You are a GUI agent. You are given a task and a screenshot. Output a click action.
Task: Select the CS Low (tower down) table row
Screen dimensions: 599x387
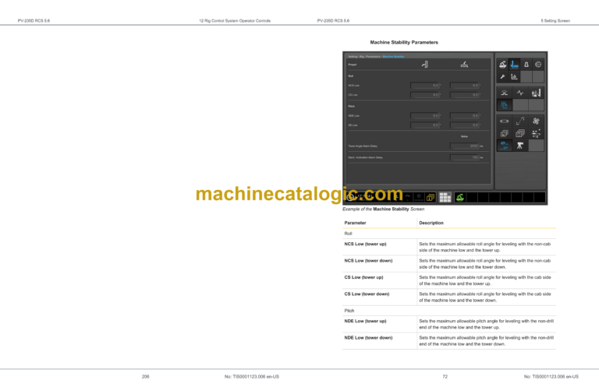(449, 297)
